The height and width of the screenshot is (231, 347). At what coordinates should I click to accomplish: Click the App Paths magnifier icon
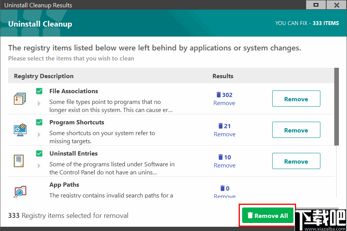(20, 191)
